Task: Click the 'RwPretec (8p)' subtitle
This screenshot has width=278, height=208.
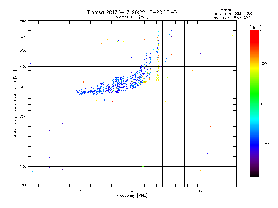Action: tap(132, 17)
